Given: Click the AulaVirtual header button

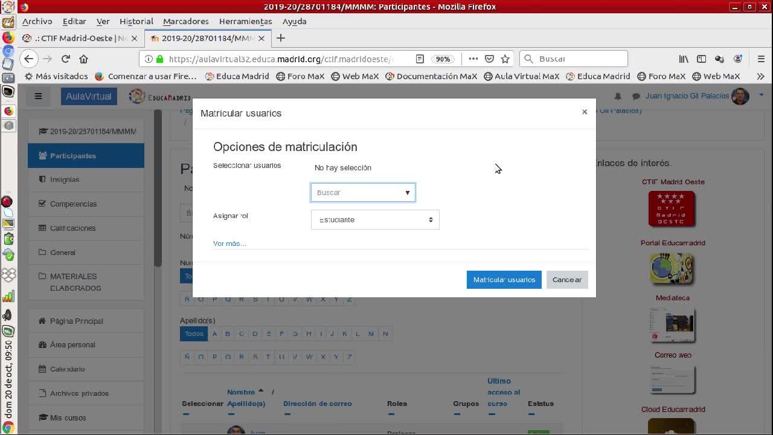Looking at the screenshot, I should tap(89, 96).
